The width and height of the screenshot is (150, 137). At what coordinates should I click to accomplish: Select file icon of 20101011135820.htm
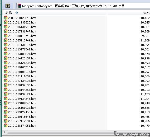(6, 22)
